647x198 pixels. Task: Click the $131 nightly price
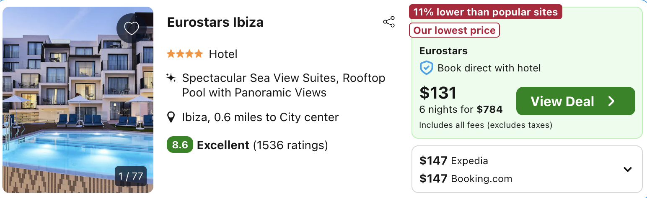pos(438,93)
